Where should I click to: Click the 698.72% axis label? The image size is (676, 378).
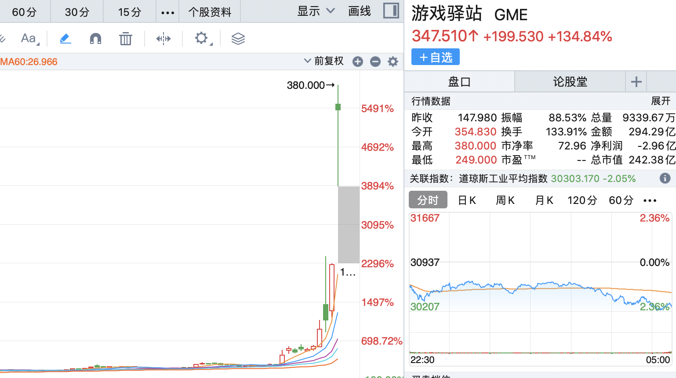pyautogui.click(x=382, y=341)
